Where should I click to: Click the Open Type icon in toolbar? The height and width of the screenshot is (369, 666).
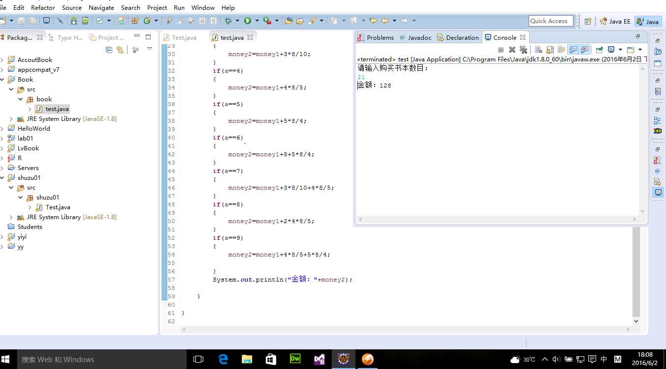[288, 21]
